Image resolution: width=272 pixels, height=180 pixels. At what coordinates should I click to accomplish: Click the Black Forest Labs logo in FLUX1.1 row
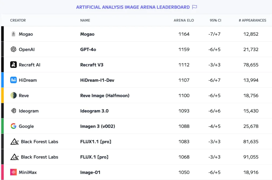pos(14,141)
